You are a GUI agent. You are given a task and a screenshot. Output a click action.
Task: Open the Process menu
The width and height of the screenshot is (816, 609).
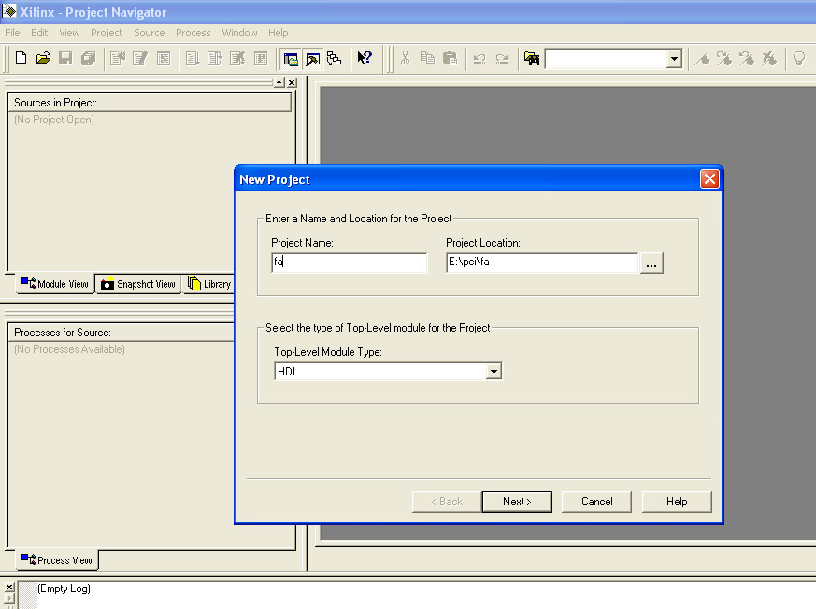pos(193,33)
